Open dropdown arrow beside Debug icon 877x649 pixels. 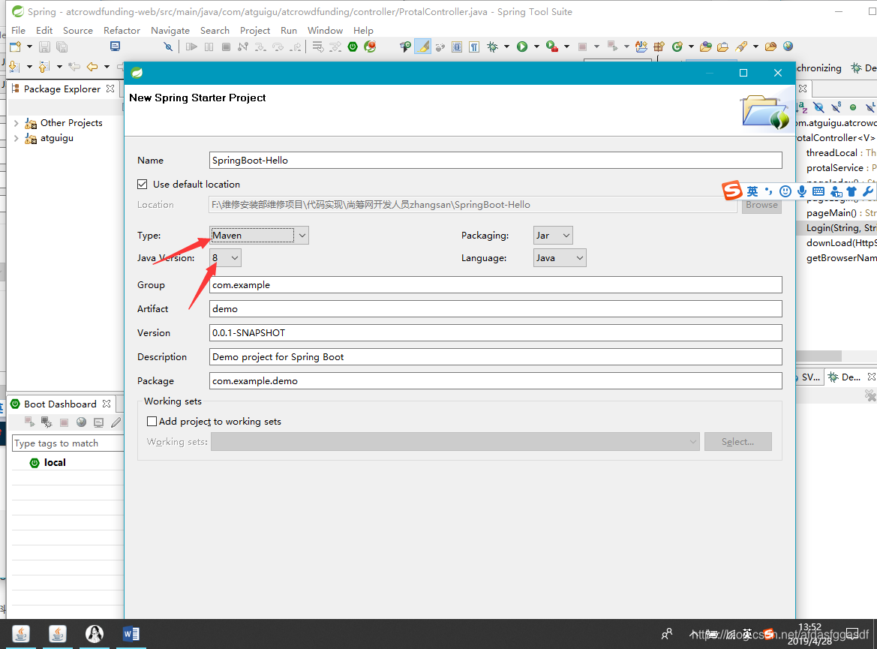coord(506,47)
